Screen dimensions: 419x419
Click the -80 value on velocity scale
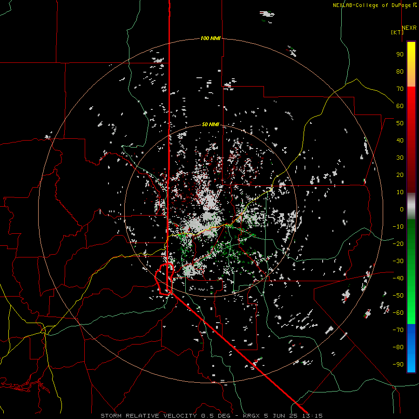pyautogui.click(x=398, y=347)
